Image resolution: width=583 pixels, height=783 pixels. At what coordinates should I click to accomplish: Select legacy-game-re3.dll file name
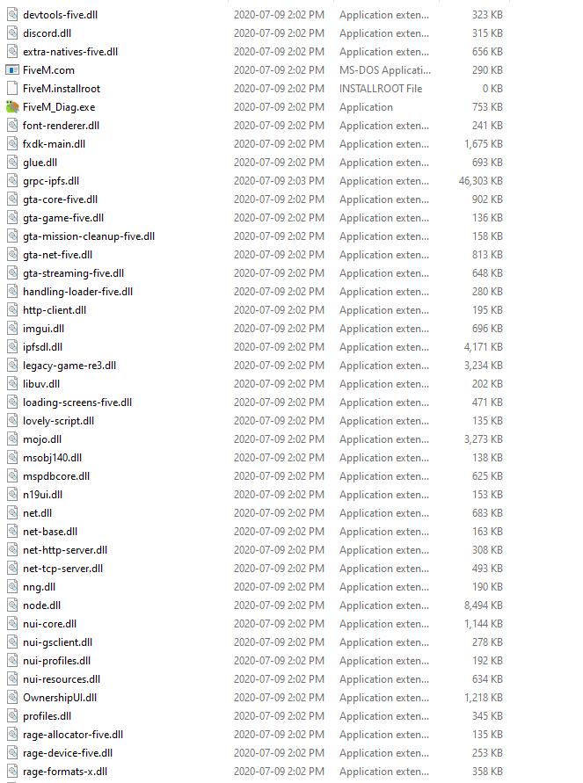(x=69, y=366)
